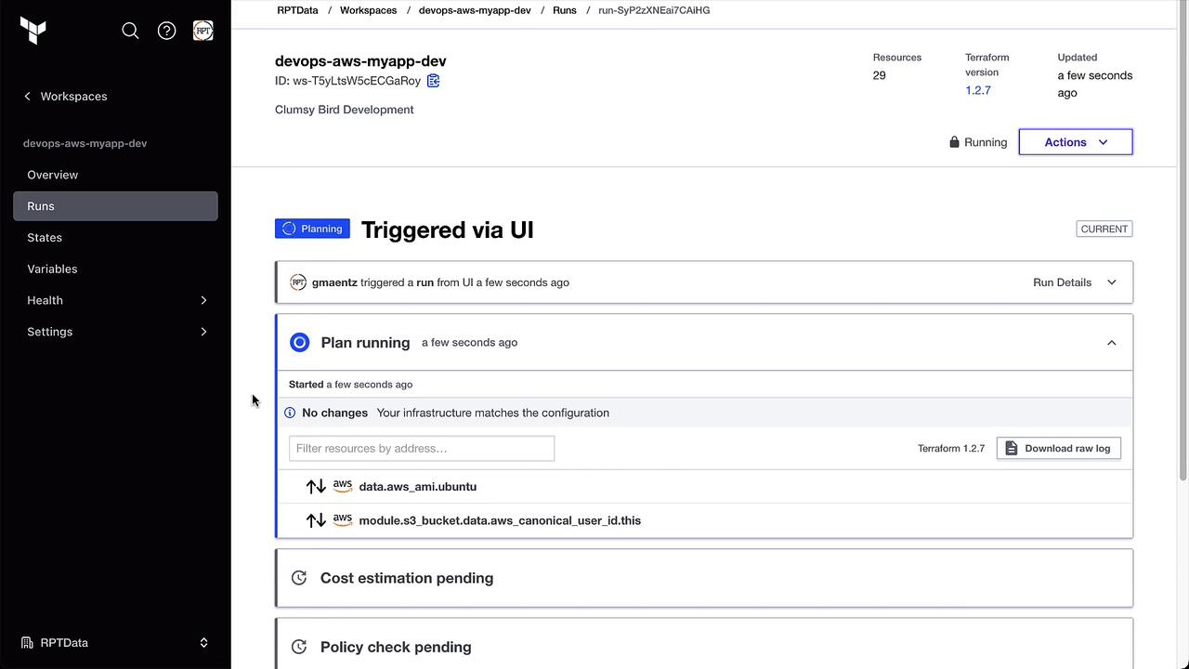Open the States section
Image resolution: width=1189 pixels, height=669 pixels.
pyautogui.click(x=45, y=238)
